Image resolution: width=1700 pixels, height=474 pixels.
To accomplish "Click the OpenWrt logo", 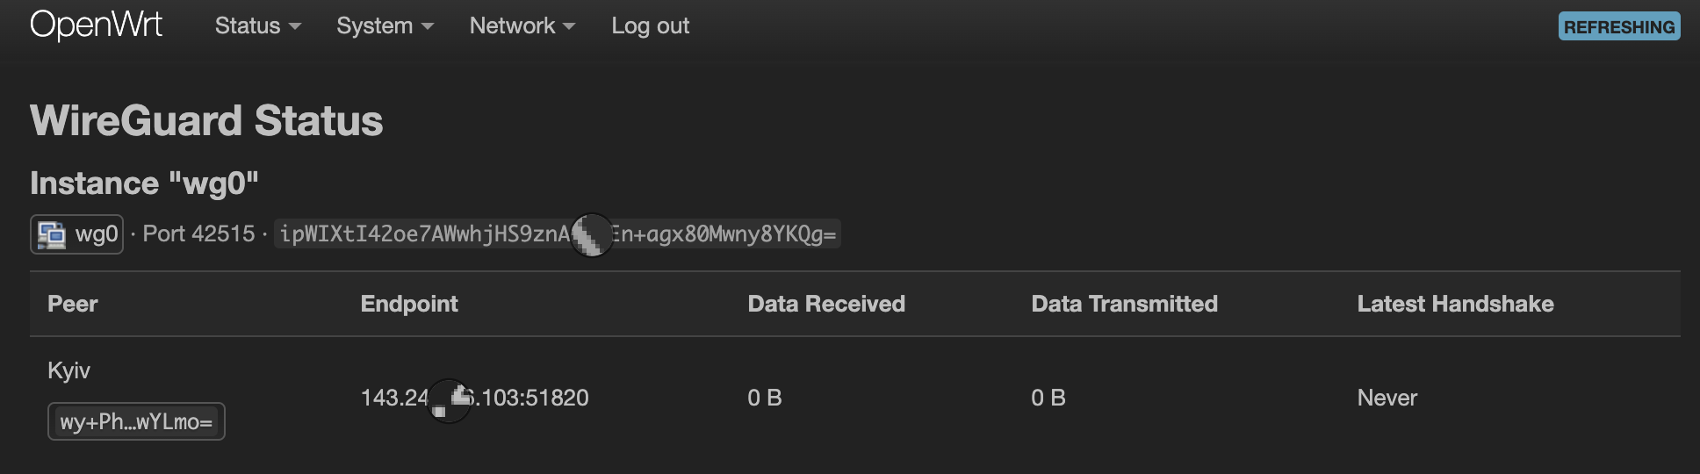I will tap(96, 25).
